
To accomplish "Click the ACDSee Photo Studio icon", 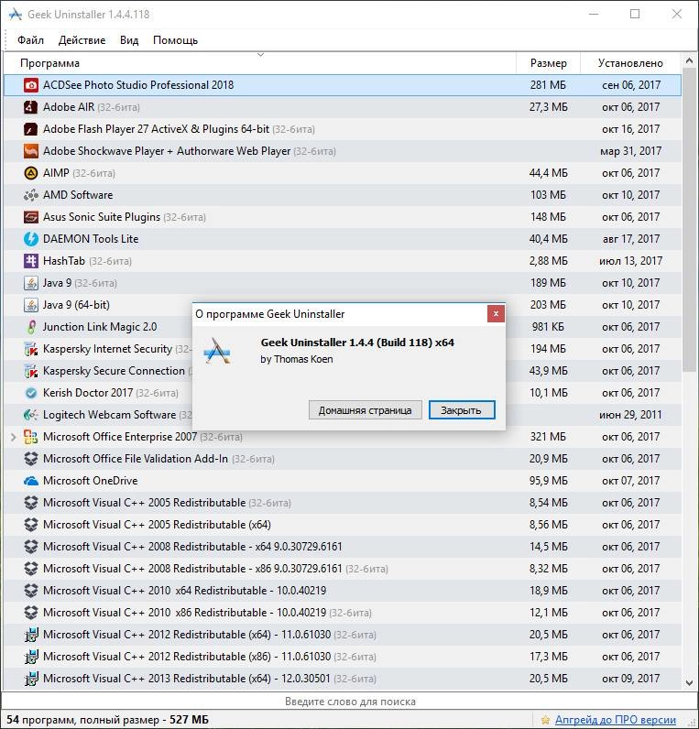I will [x=31, y=85].
